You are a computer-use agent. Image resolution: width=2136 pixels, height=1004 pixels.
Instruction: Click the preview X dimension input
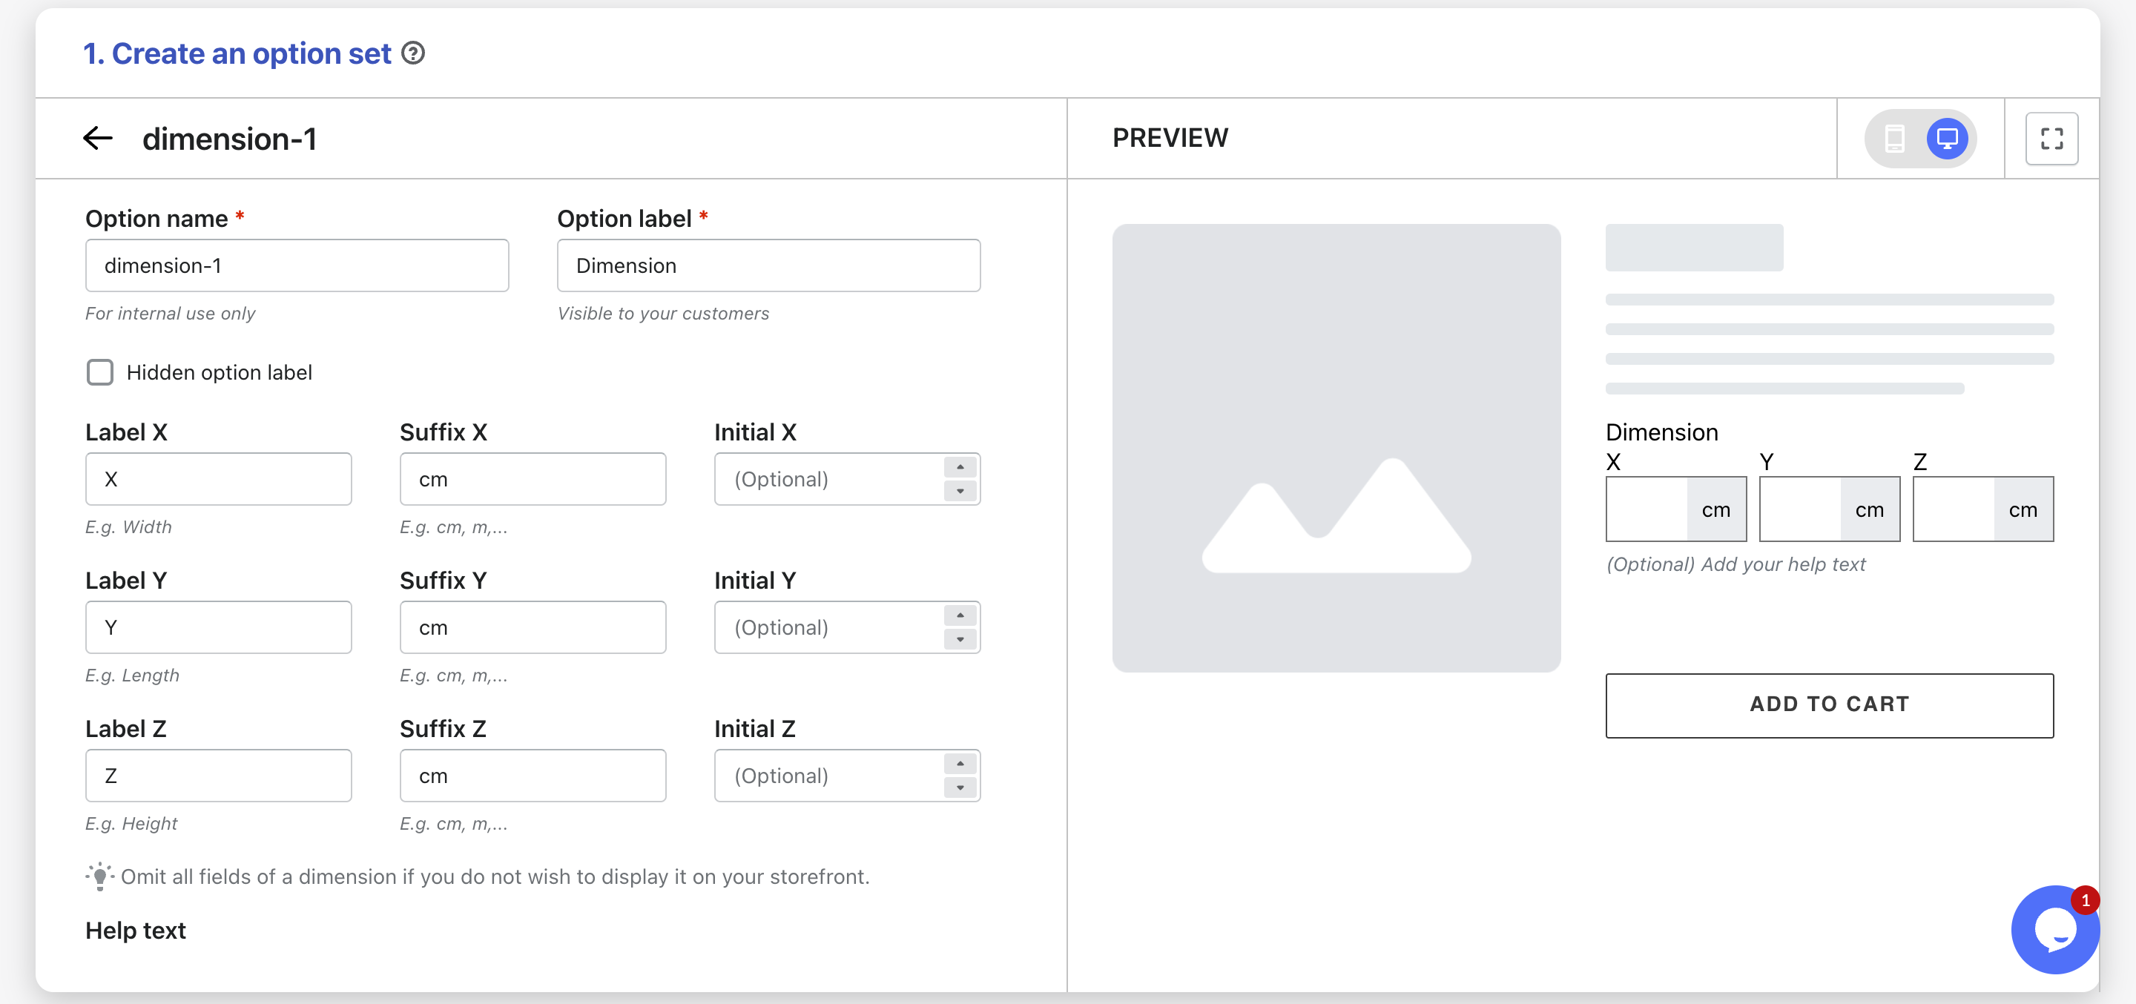(1646, 509)
